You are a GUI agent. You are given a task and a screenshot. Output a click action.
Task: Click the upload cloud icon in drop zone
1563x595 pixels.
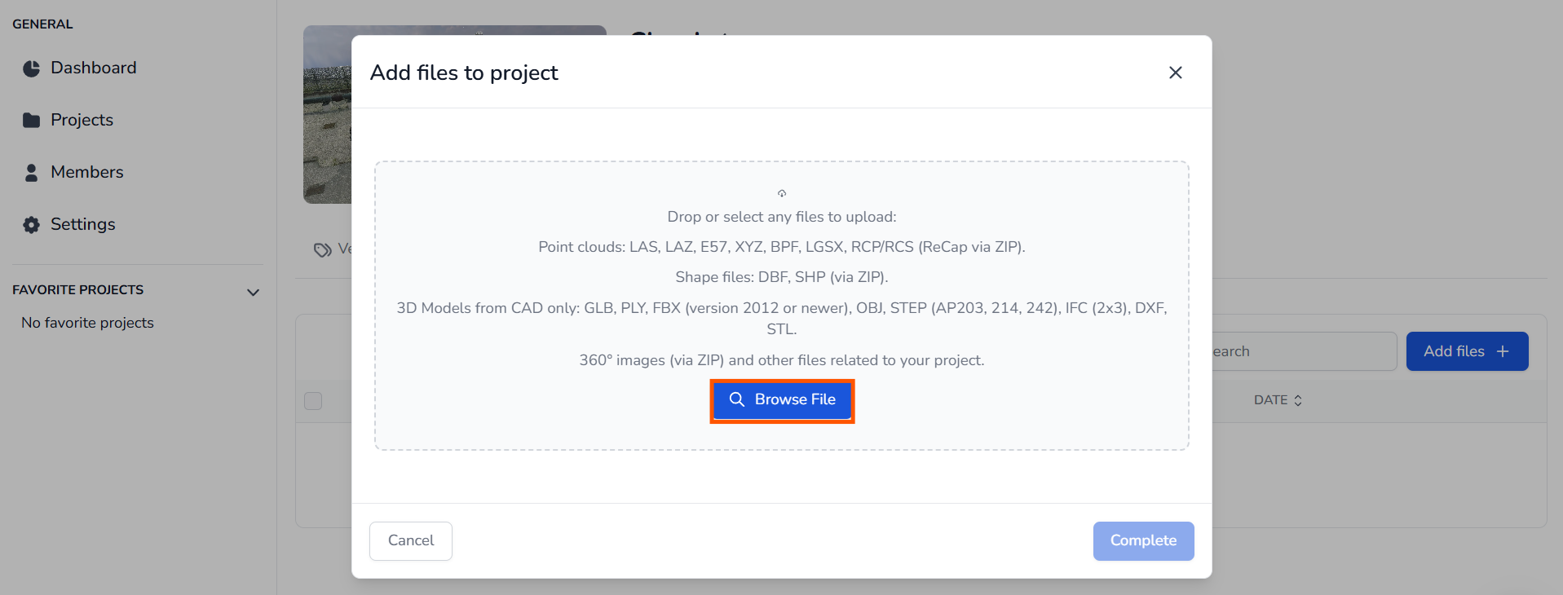pyautogui.click(x=781, y=193)
